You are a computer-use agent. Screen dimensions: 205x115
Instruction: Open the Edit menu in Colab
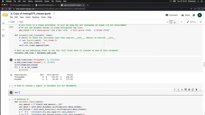[16, 17]
